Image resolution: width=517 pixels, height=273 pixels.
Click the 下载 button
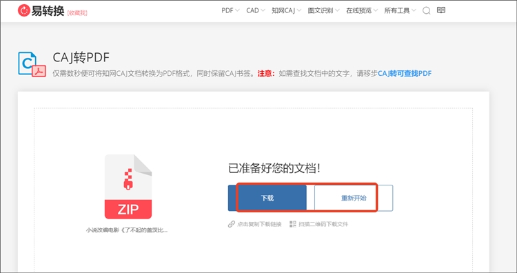click(x=267, y=198)
